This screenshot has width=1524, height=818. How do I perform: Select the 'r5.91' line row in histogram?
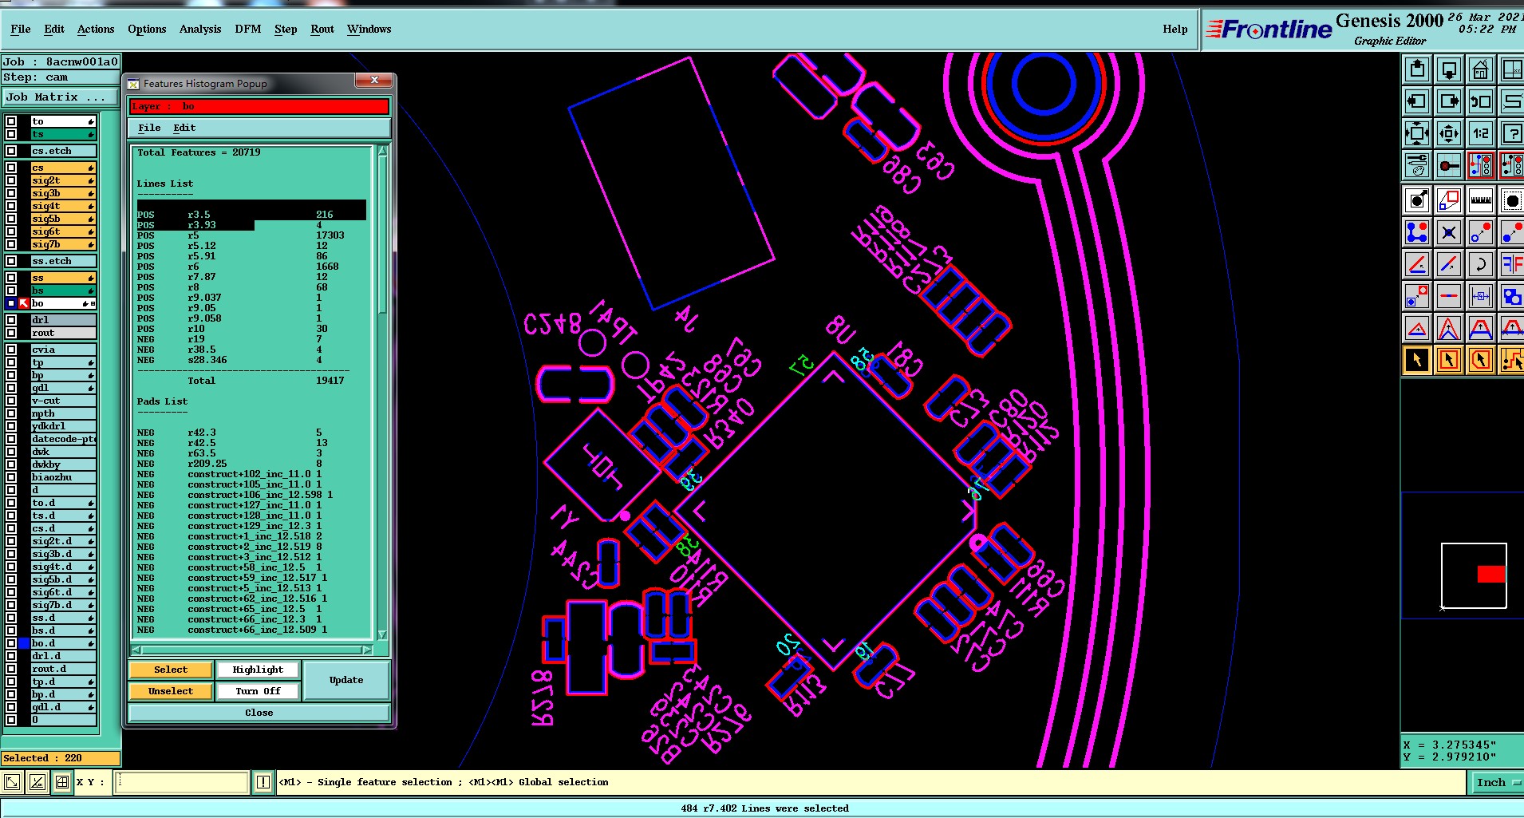(251, 256)
